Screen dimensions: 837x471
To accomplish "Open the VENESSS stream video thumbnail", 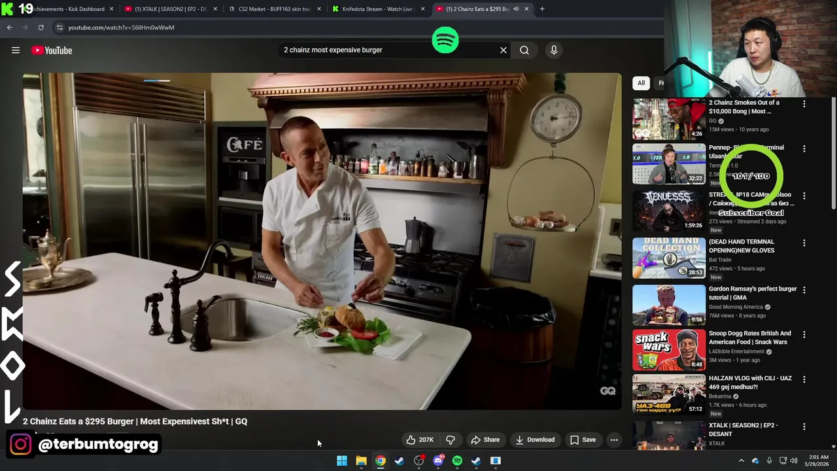I will click(x=668, y=210).
